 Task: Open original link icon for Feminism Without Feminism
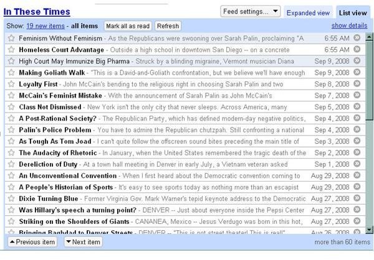tap(357, 37)
